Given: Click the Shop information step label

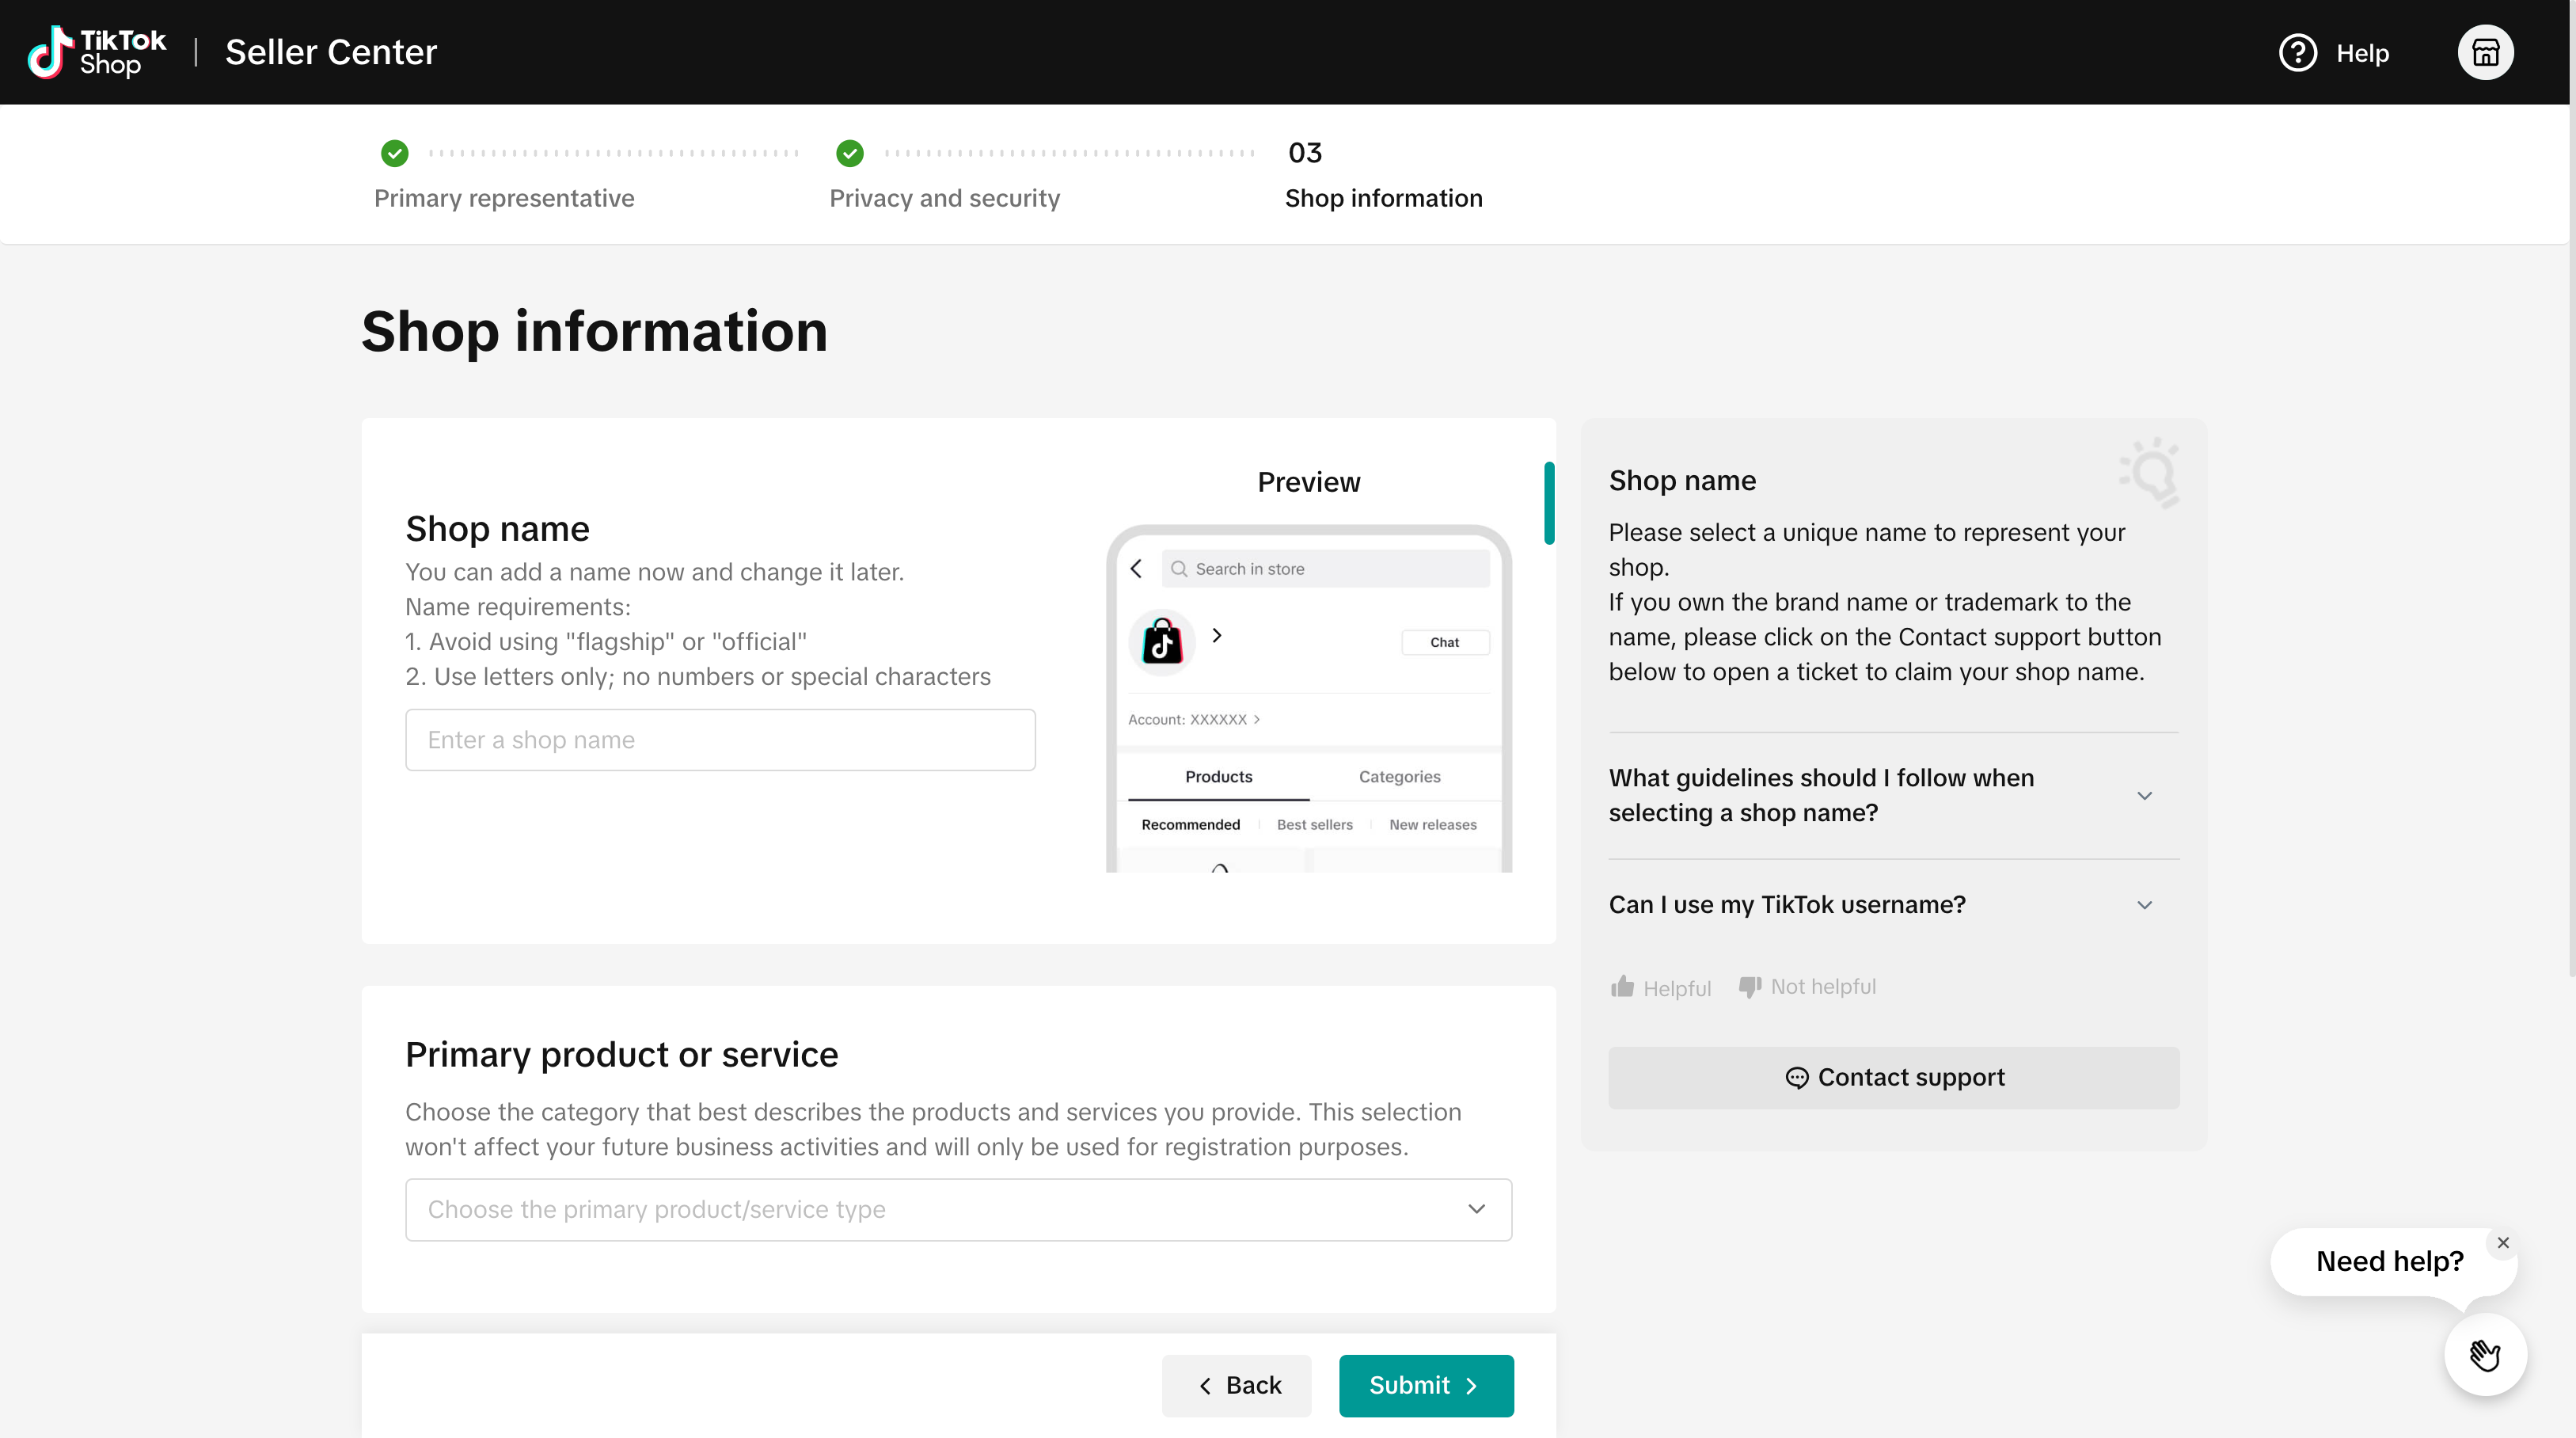Looking at the screenshot, I should (1384, 198).
